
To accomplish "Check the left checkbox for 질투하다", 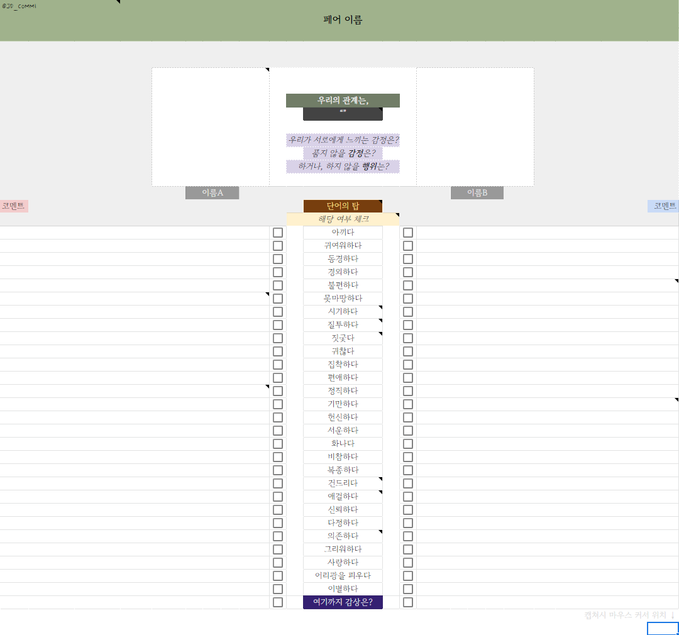I will [x=277, y=324].
